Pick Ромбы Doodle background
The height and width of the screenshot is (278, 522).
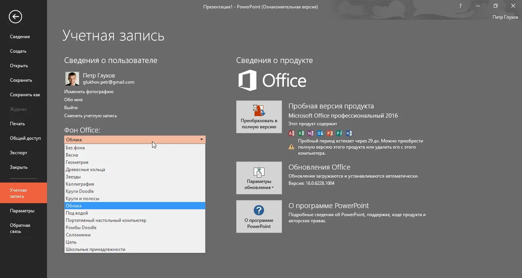(x=135, y=228)
